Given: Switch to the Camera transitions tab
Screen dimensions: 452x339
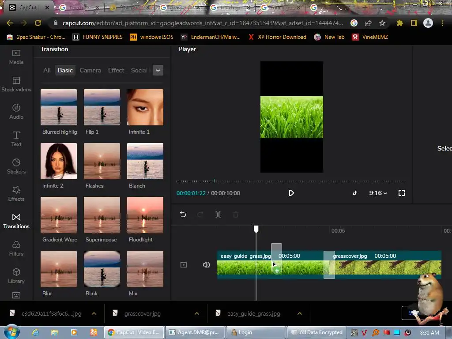Looking at the screenshot, I should pyautogui.click(x=90, y=70).
